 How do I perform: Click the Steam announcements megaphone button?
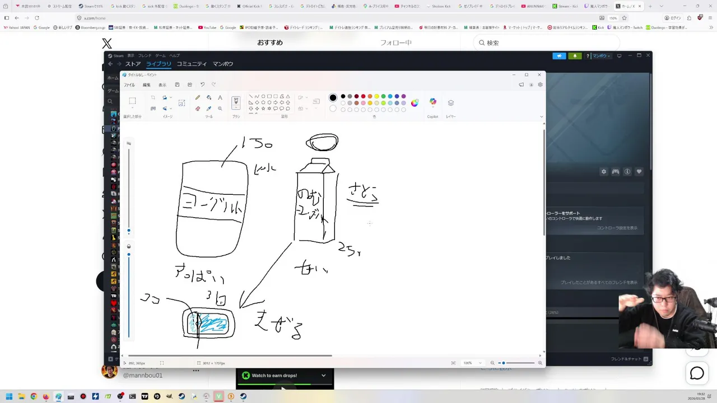pos(559,56)
